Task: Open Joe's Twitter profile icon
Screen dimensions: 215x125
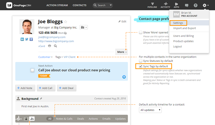Action: coord(27,39)
